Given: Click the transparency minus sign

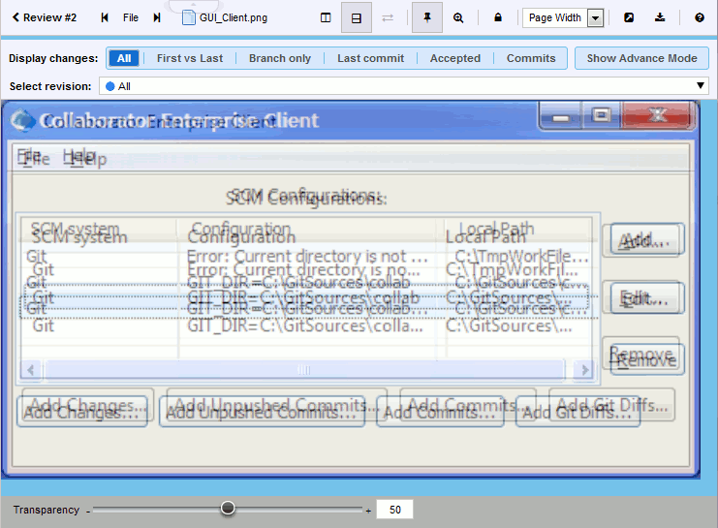Looking at the screenshot, I should [x=88, y=512].
